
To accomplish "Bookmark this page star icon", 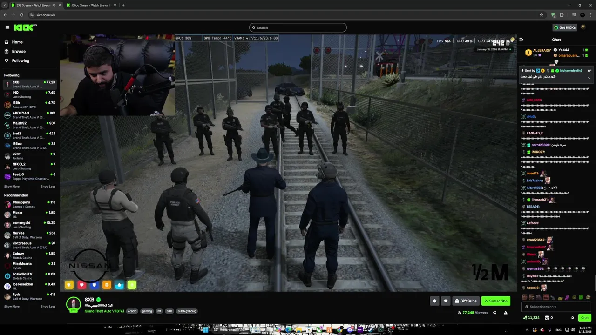I will click(x=542, y=15).
